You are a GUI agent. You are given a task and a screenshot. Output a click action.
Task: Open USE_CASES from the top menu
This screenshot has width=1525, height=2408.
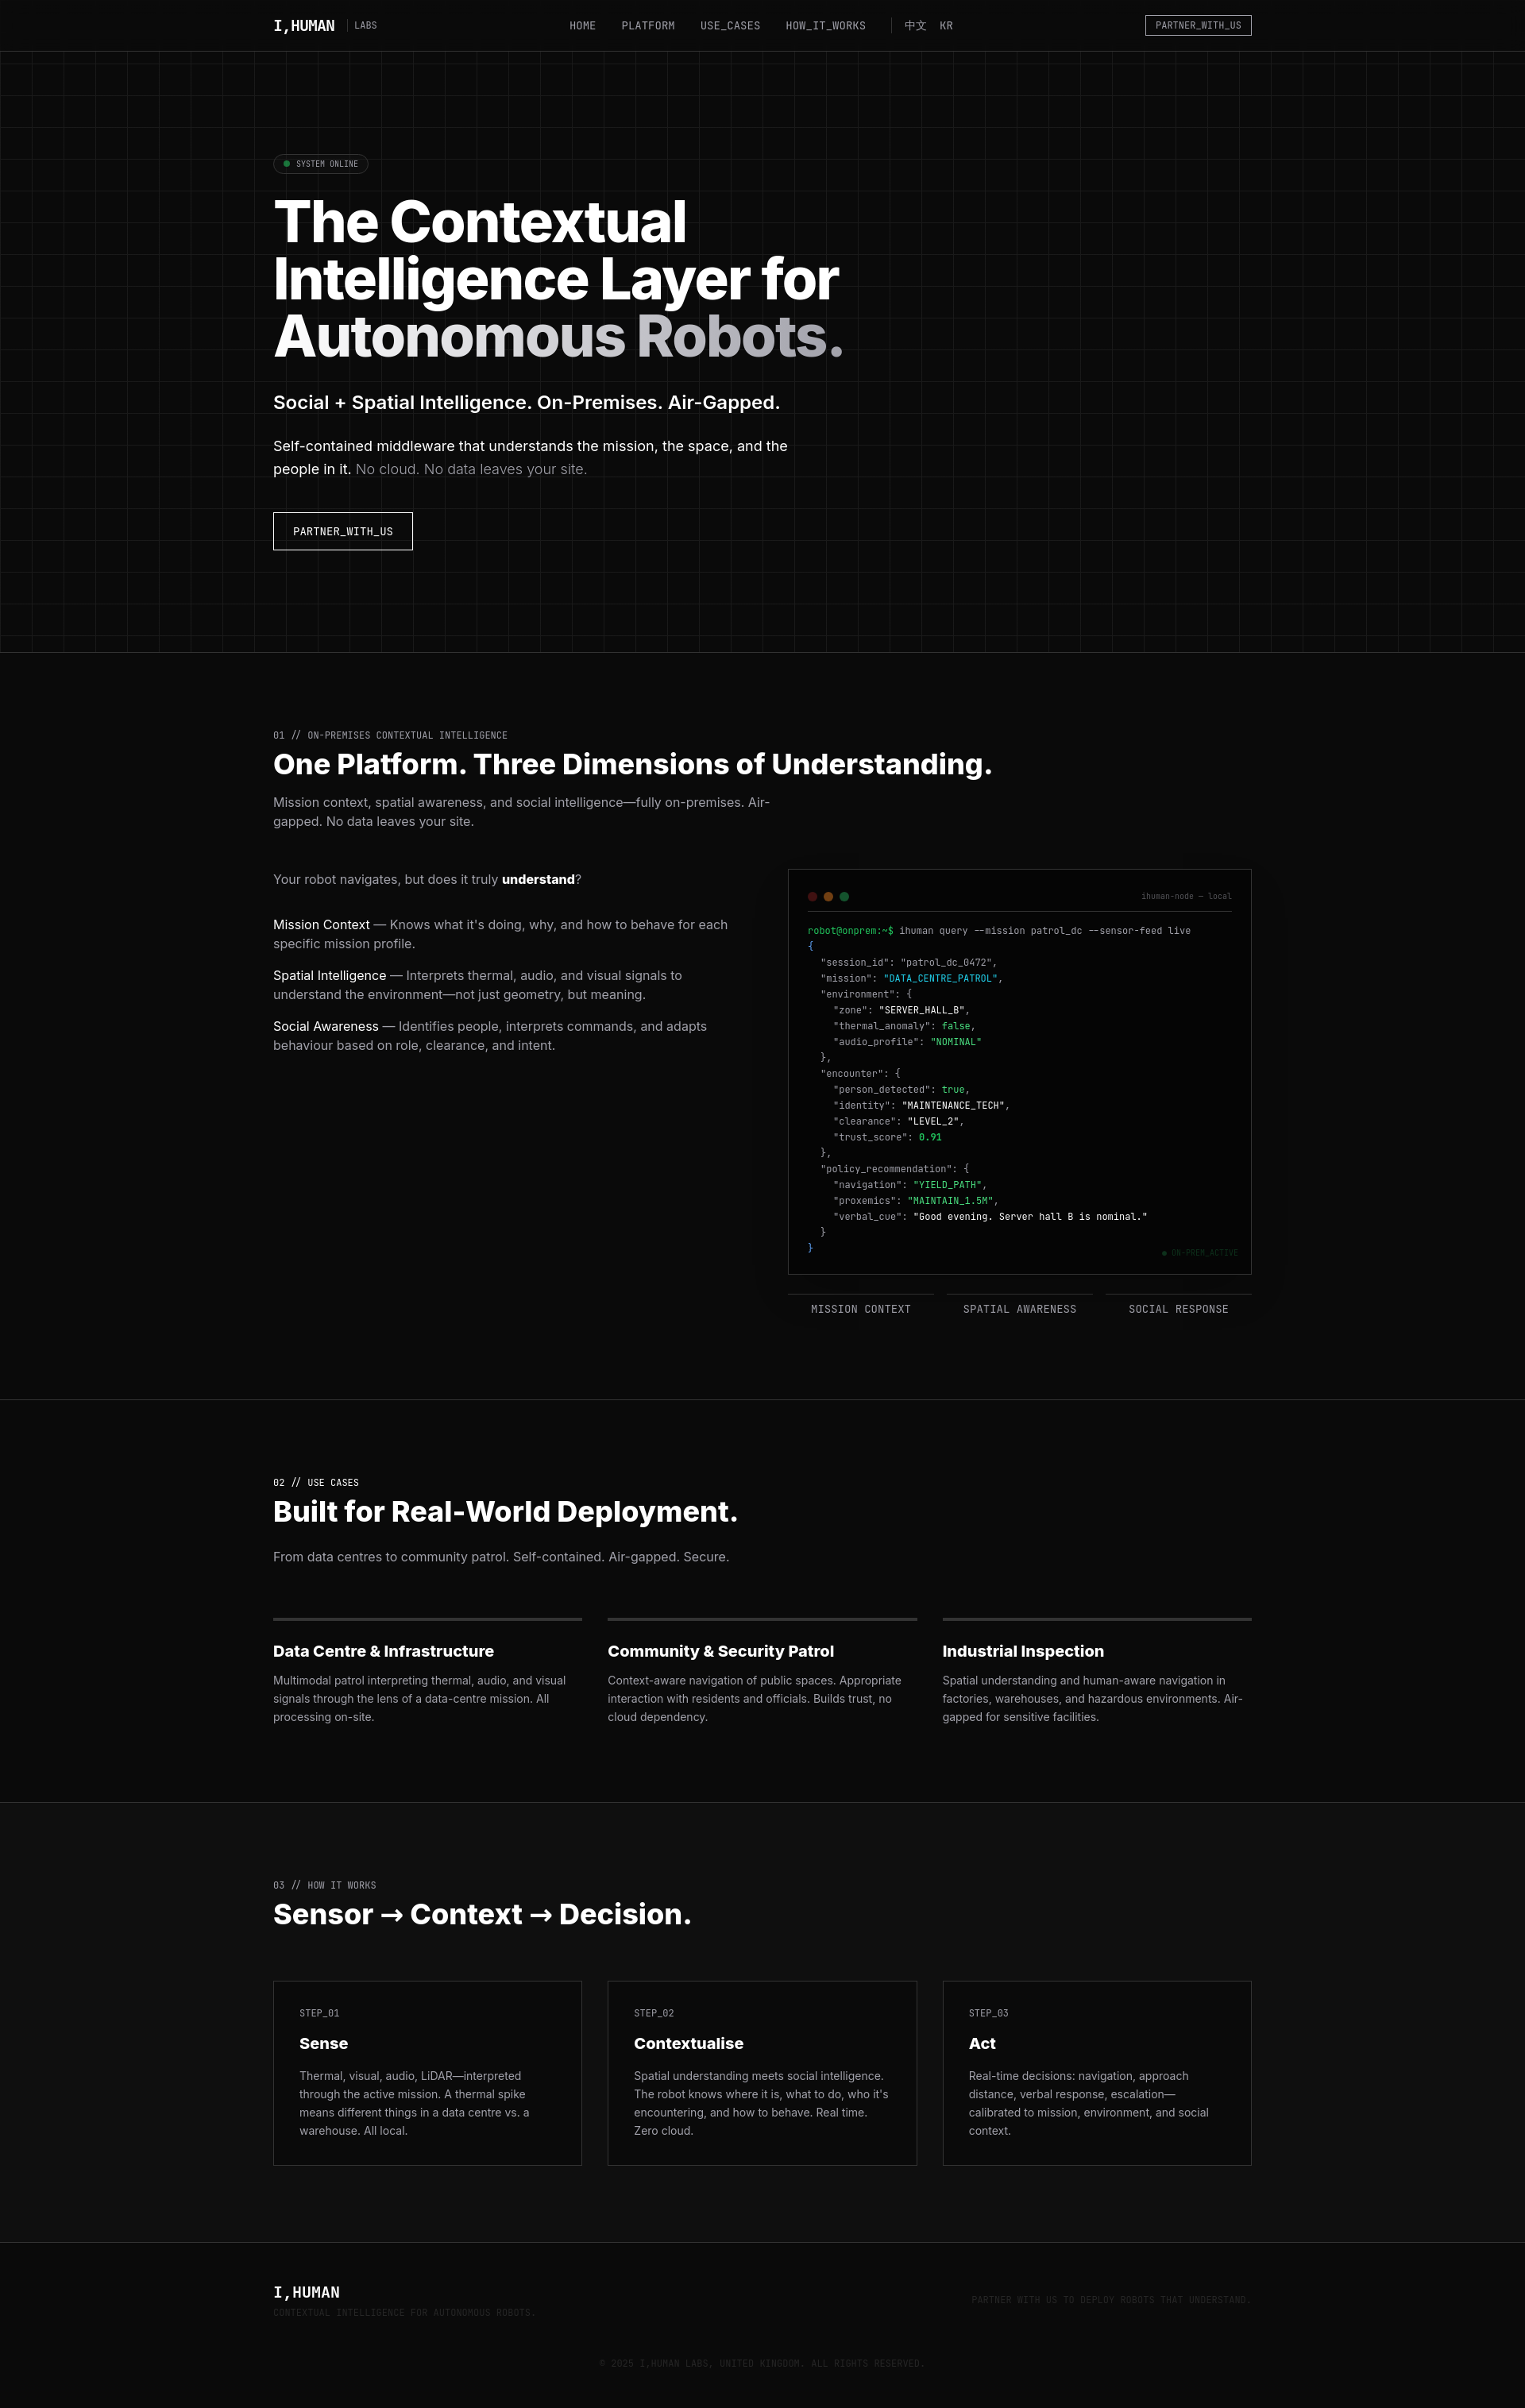(730, 26)
